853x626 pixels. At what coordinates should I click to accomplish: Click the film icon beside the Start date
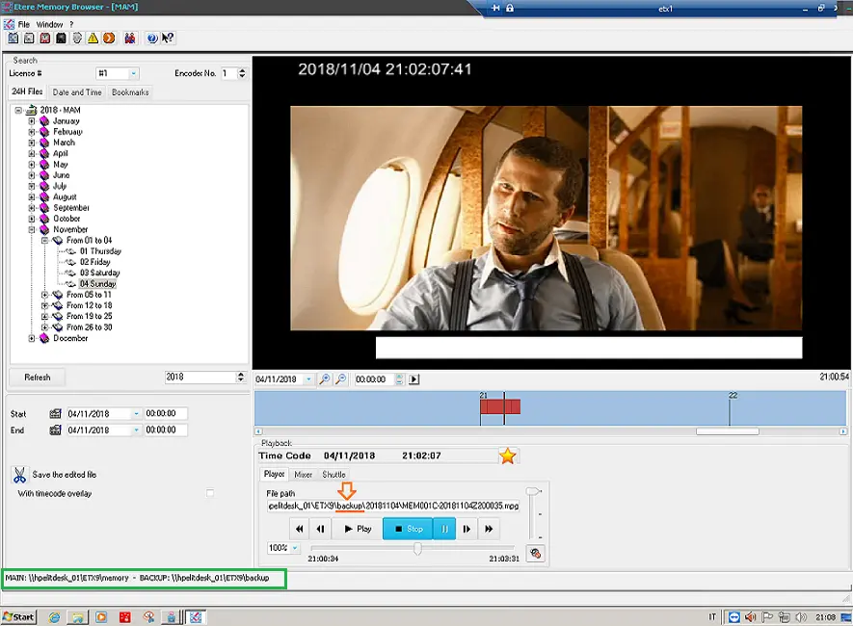pyautogui.click(x=55, y=414)
